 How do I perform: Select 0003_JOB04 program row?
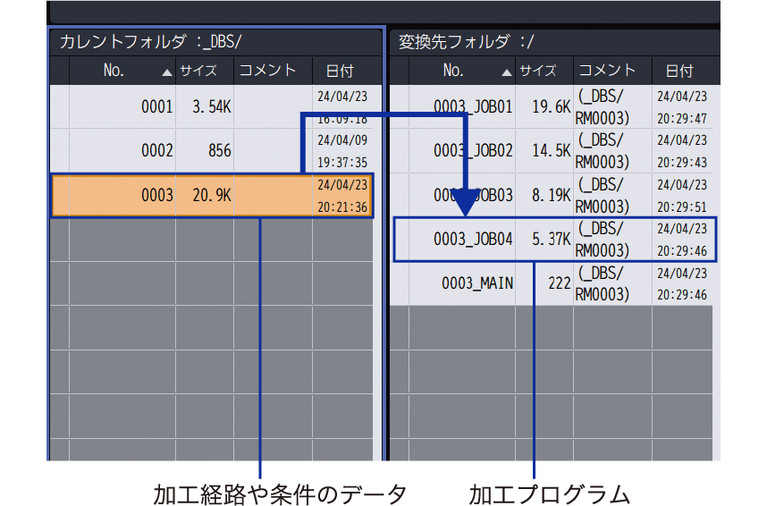pos(555,240)
